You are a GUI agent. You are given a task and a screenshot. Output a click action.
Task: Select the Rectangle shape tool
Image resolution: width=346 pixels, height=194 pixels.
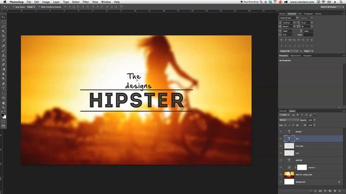click(x=3, y=98)
